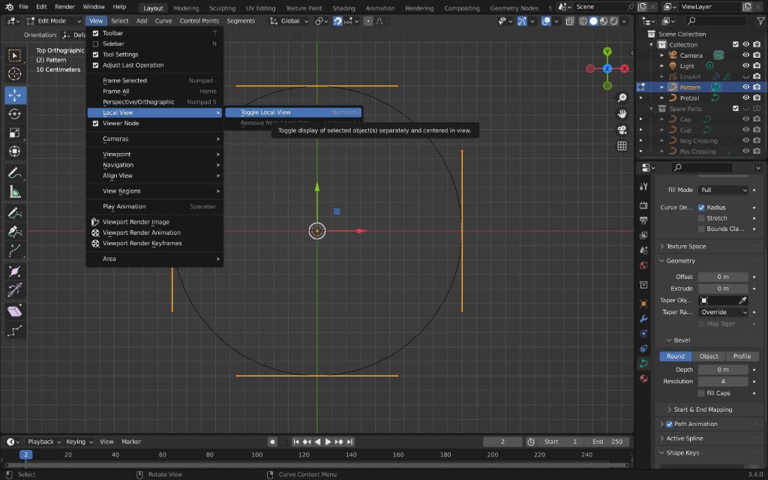The width and height of the screenshot is (768, 480).
Task: Click Toggle Local View menu entry
Action: [265, 112]
